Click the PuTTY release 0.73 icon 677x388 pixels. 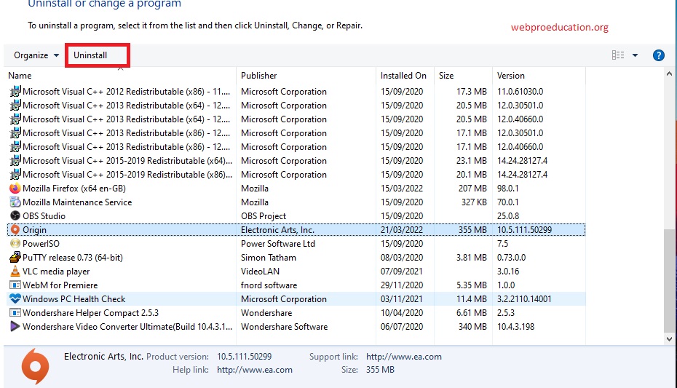click(x=15, y=257)
